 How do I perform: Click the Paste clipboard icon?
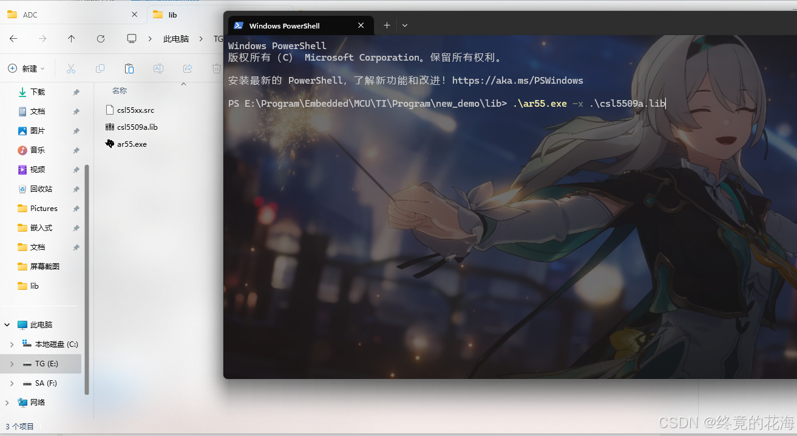(129, 69)
